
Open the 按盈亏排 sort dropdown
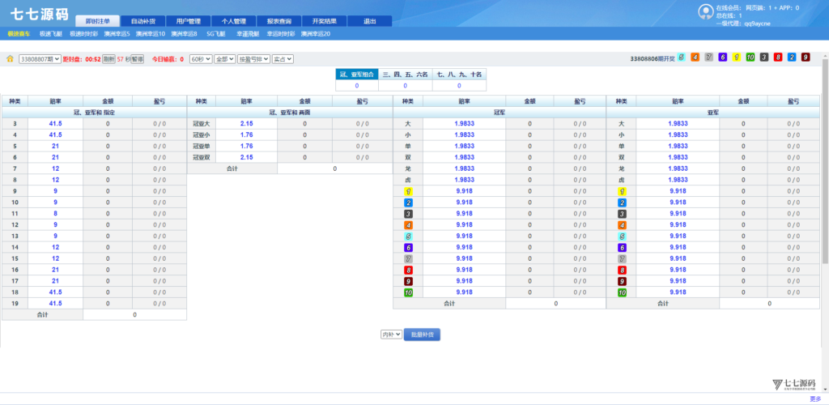(x=255, y=59)
